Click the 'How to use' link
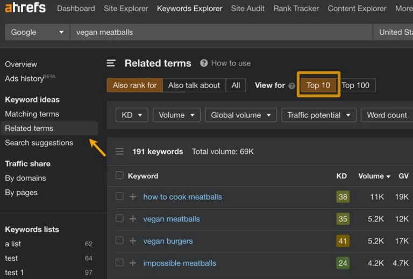413x279 pixels. [x=231, y=63]
